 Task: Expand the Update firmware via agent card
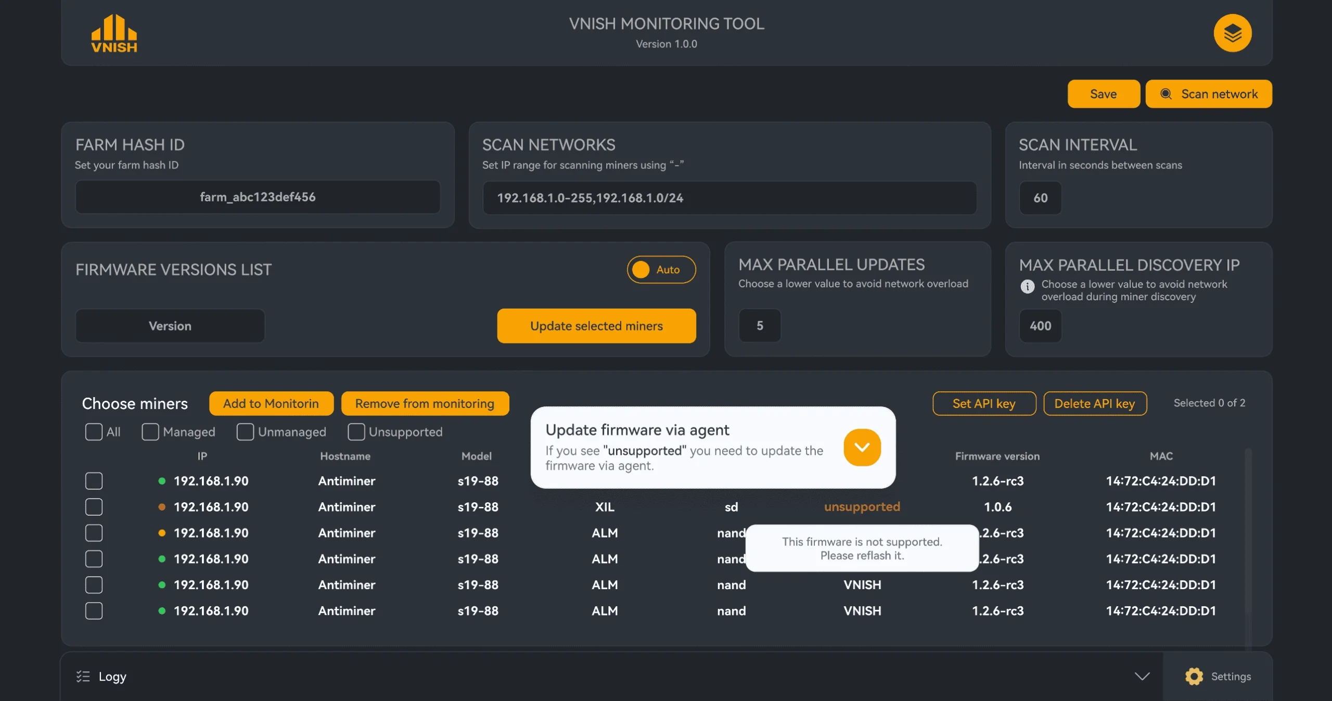tap(862, 447)
